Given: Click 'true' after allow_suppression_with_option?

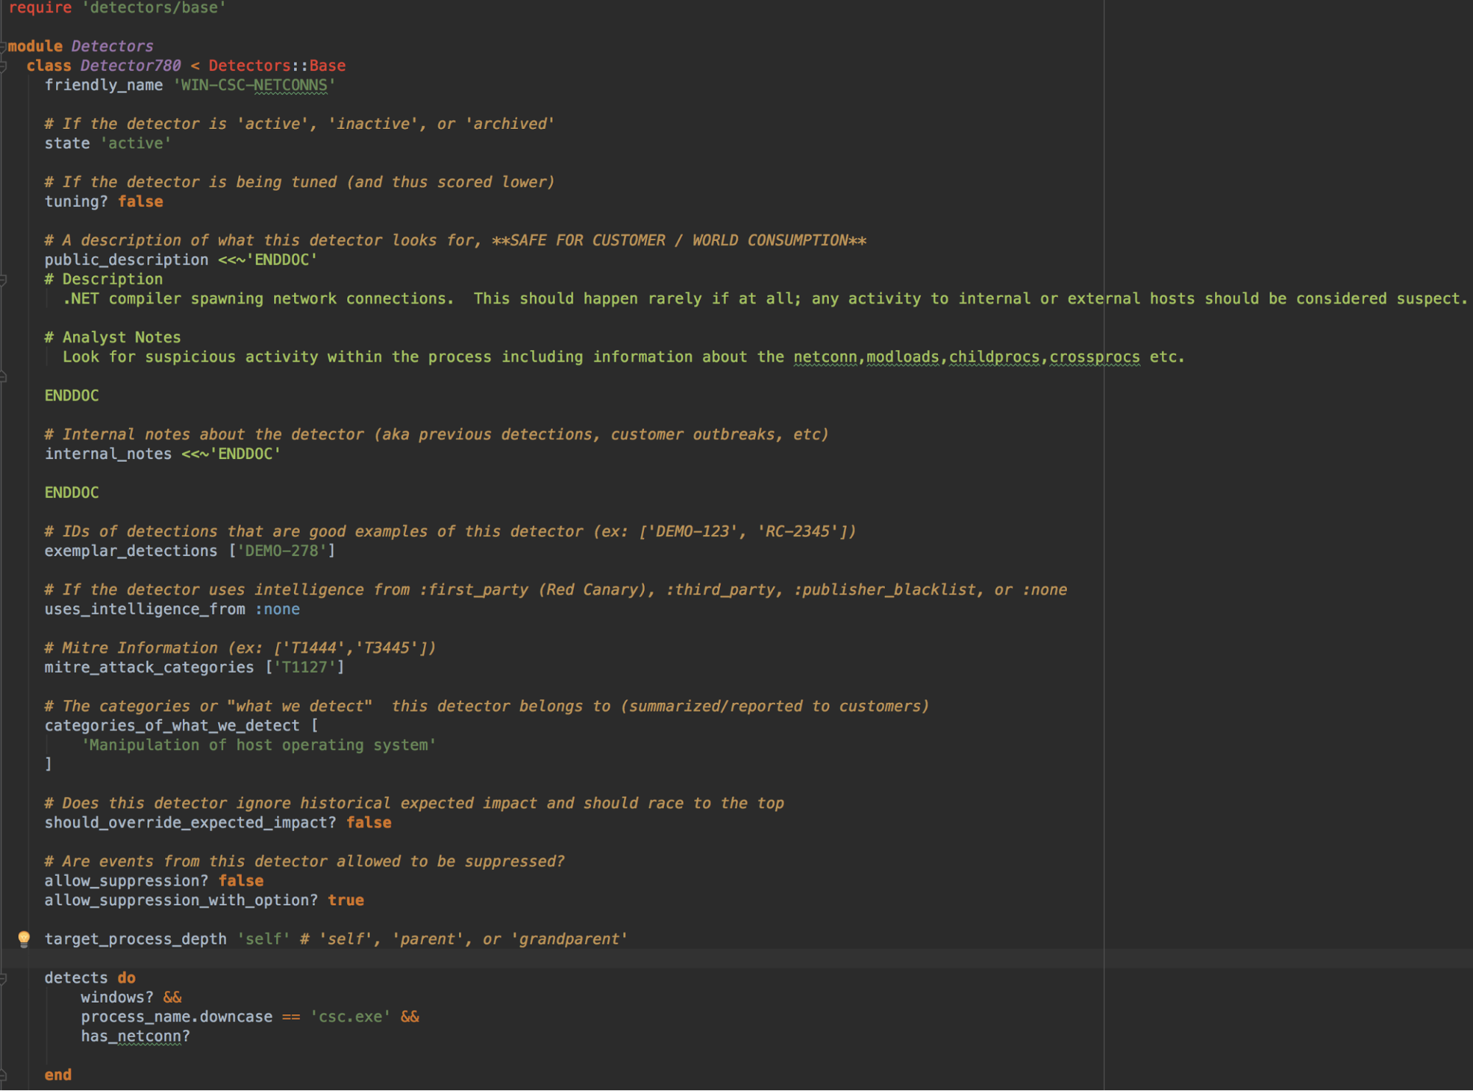Looking at the screenshot, I should [346, 900].
